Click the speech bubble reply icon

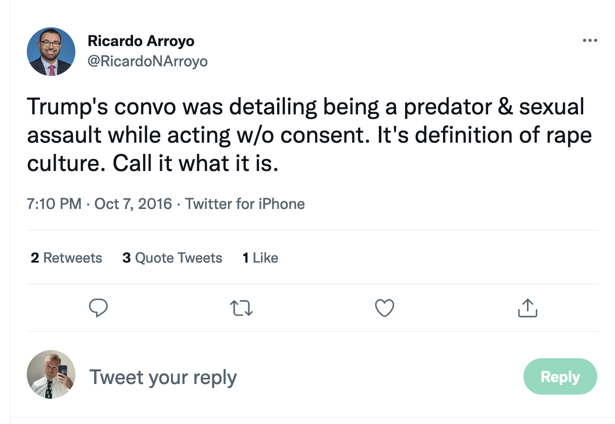click(x=98, y=308)
